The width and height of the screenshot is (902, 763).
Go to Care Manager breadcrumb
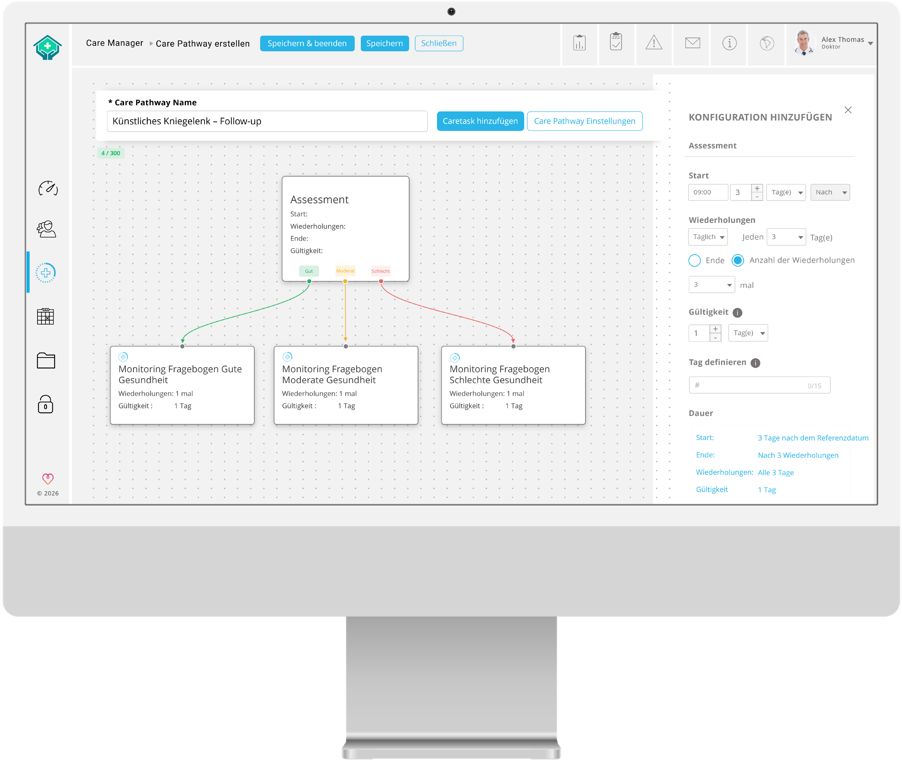coord(114,43)
